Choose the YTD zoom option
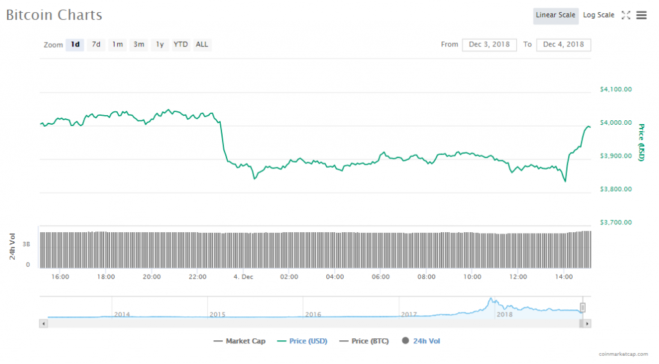659x364 pixels. (x=181, y=44)
